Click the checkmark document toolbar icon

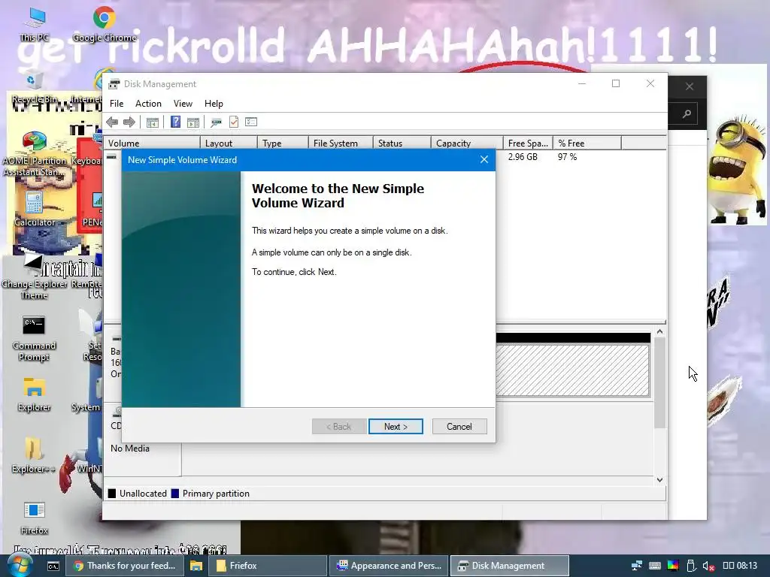tap(234, 122)
